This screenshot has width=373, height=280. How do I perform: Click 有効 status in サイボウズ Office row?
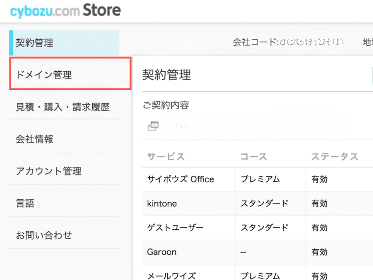320,179
